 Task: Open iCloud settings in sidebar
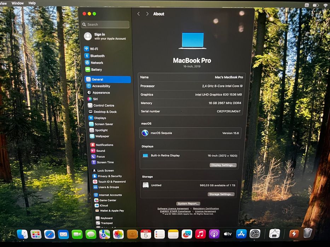101,205
